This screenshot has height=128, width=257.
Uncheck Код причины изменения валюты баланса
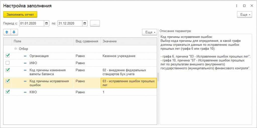[x=8, y=70]
